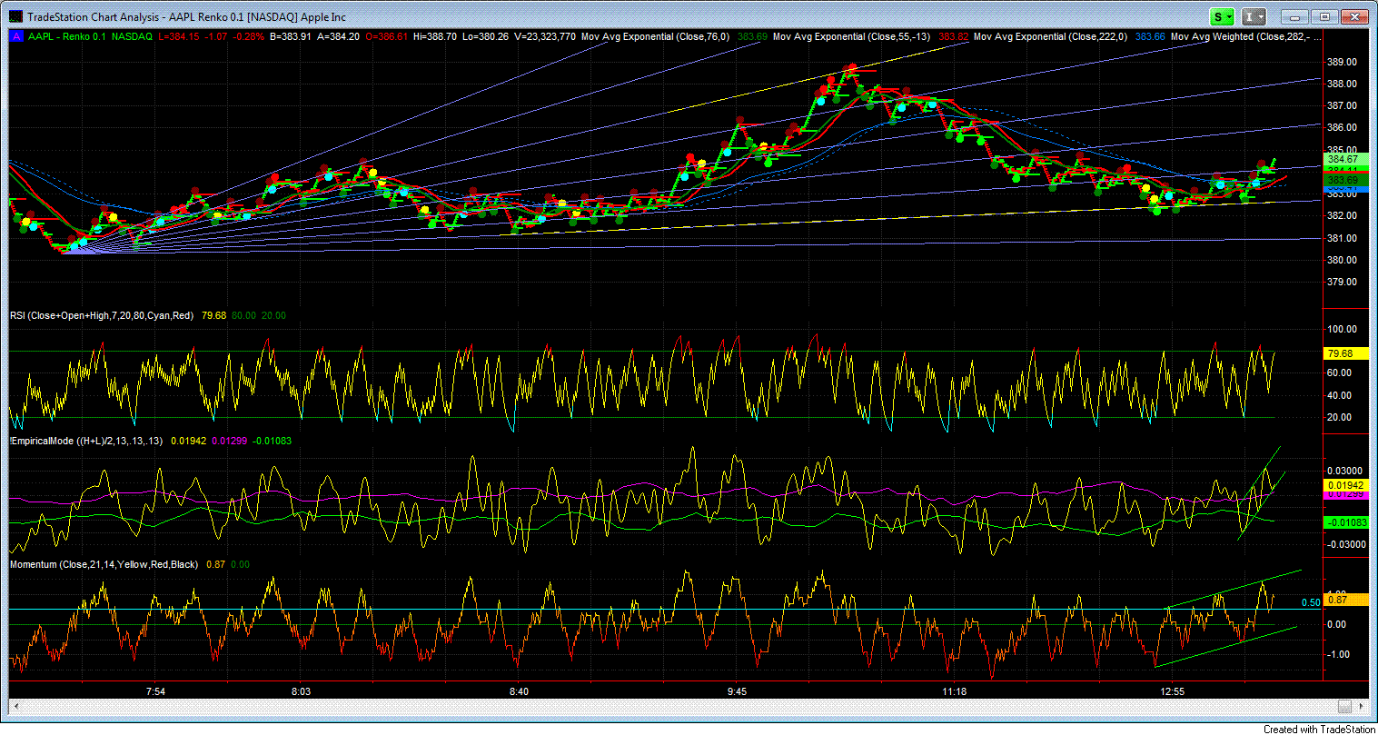The width and height of the screenshot is (1378, 735).
Task: Select the EmpiricalMode indicator label
Action: coord(86,441)
